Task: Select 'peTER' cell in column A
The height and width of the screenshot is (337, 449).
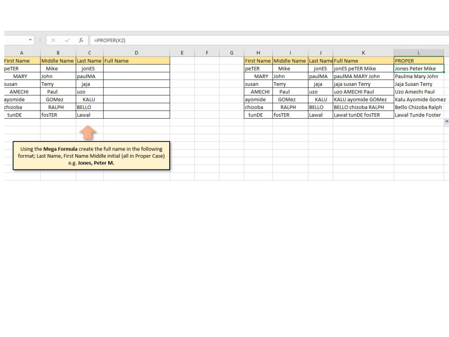Action: coord(22,68)
